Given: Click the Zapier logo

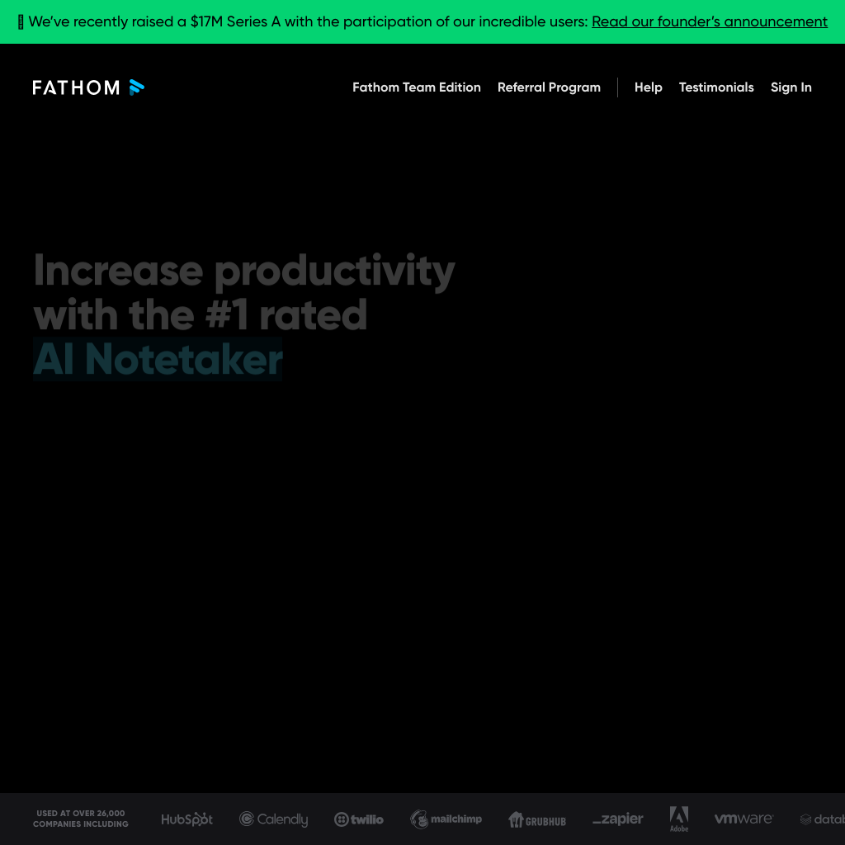Looking at the screenshot, I should pos(617,819).
